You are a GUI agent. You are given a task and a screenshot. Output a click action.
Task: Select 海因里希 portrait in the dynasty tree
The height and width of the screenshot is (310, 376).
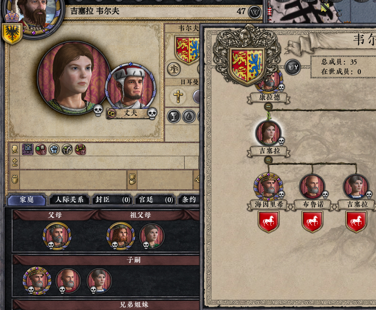point(268,187)
